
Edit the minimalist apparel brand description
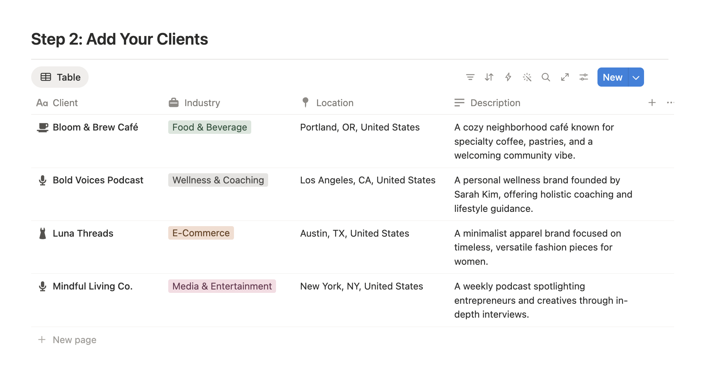click(537, 247)
